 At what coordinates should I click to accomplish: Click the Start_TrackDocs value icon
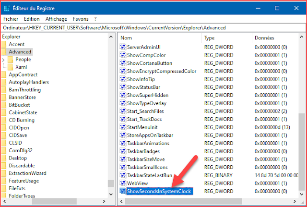[123, 119]
